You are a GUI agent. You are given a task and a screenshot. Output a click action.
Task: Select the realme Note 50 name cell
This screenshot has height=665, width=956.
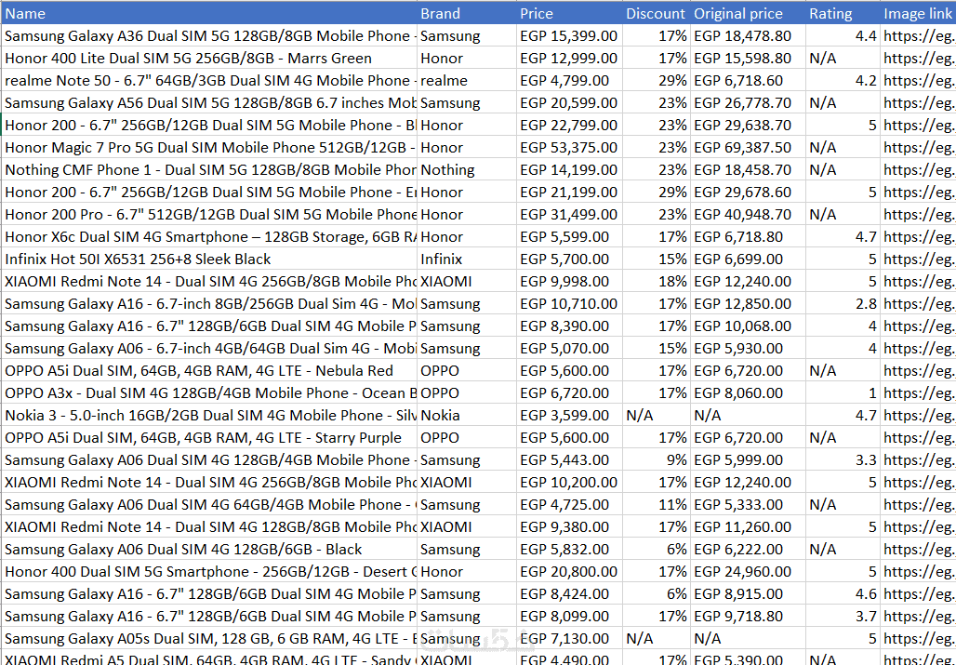tap(210, 81)
